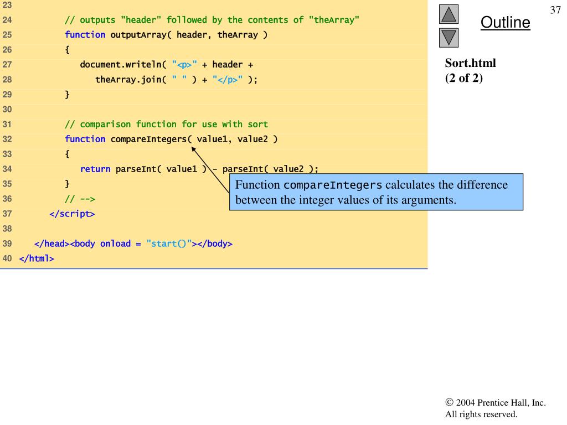Click the "All rights reserved." text
567x425 pixels.
[x=481, y=414]
